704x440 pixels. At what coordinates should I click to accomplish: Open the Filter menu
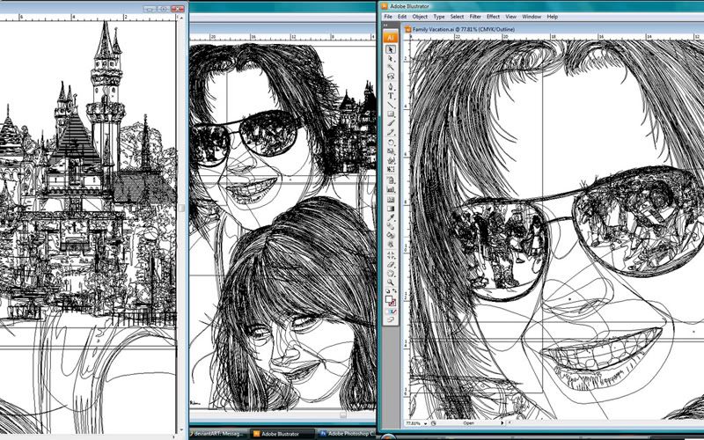tap(475, 17)
